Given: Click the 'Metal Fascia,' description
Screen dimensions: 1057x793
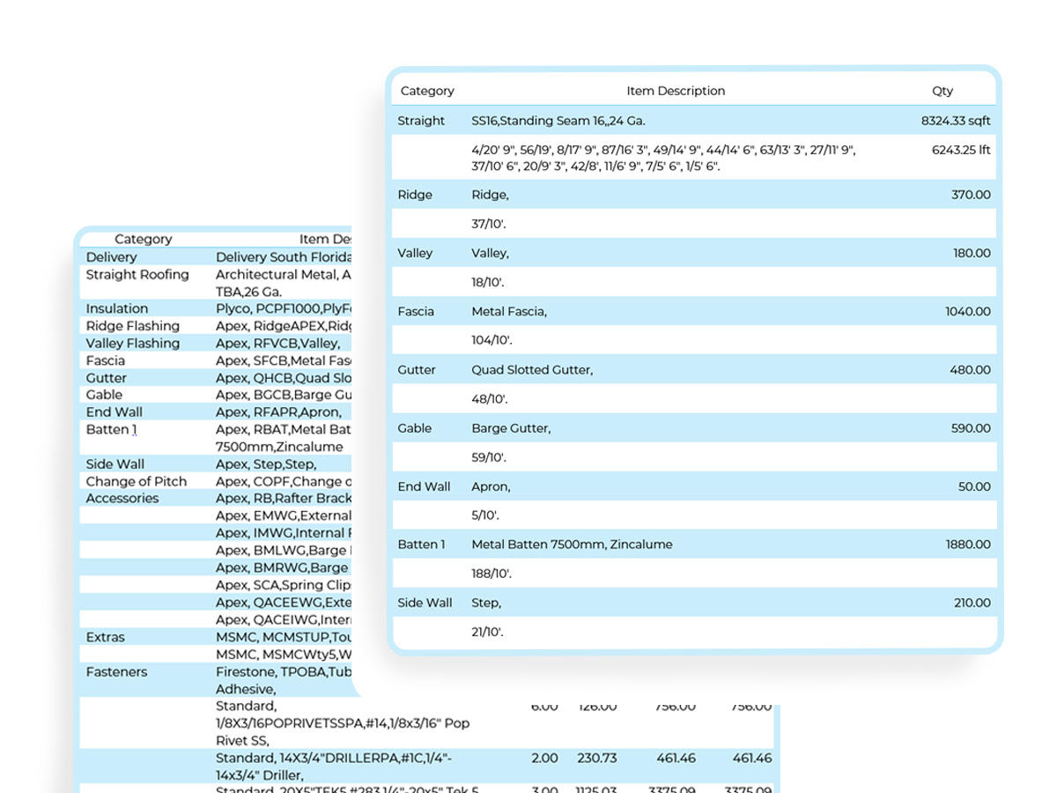Looking at the screenshot, I should 509,311.
